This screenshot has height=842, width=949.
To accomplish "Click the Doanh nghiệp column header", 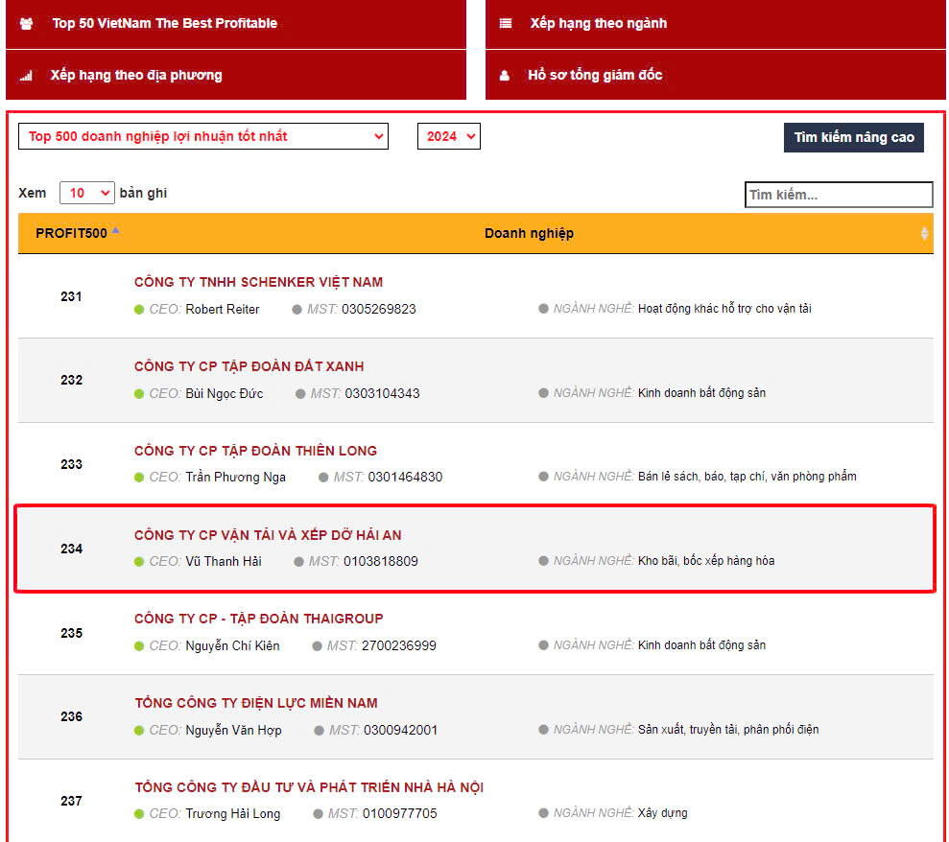I will [529, 233].
